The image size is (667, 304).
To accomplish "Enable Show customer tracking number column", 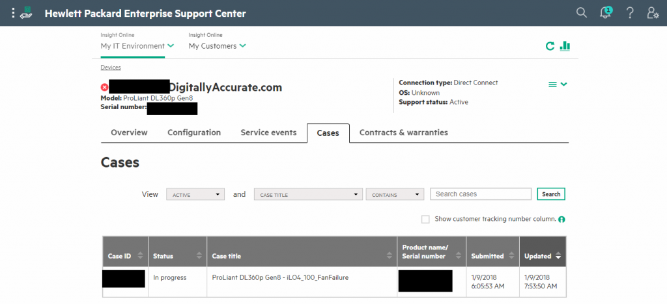I will 425,220.
